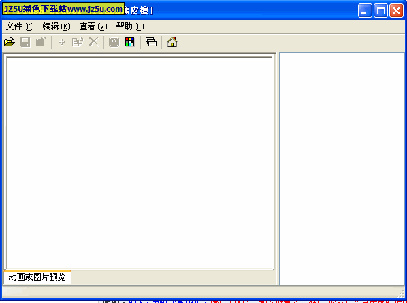Open the 帮助(H) menu
Screen dimensions: 407x303
(130, 26)
